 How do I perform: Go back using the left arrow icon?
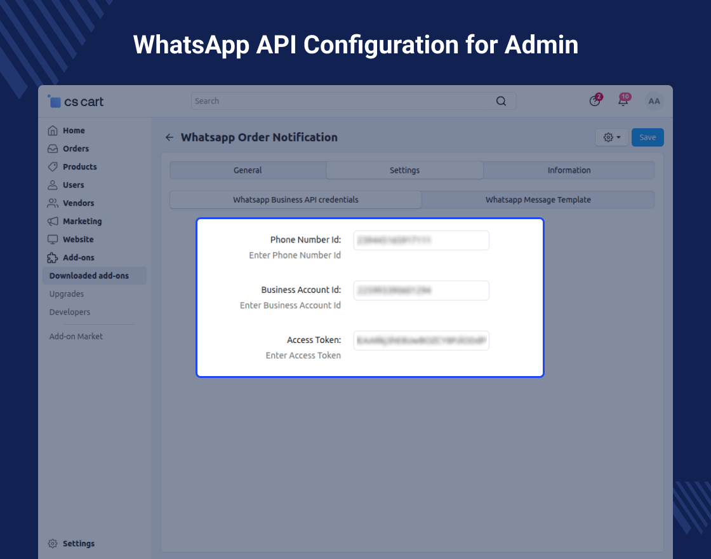coord(169,137)
